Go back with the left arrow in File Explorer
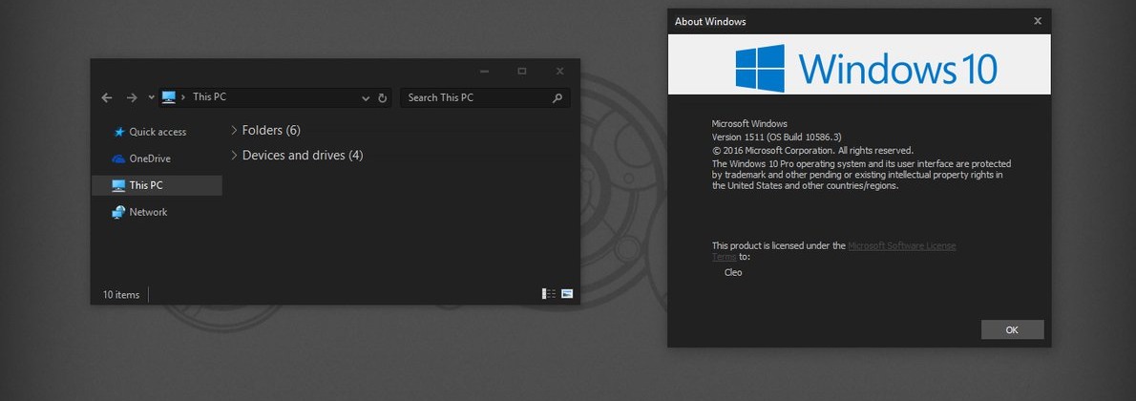 pos(107,98)
